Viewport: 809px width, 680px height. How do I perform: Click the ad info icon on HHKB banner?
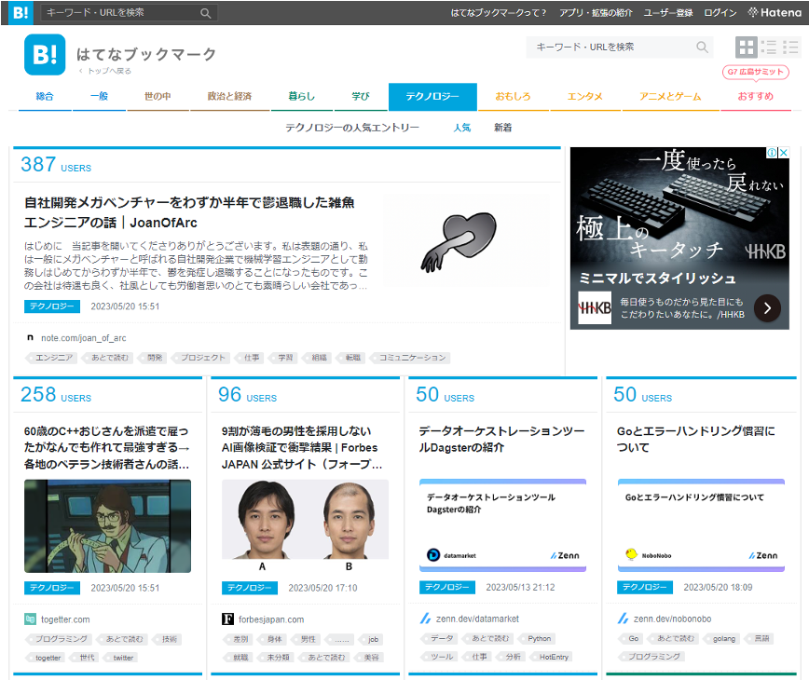coord(772,153)
